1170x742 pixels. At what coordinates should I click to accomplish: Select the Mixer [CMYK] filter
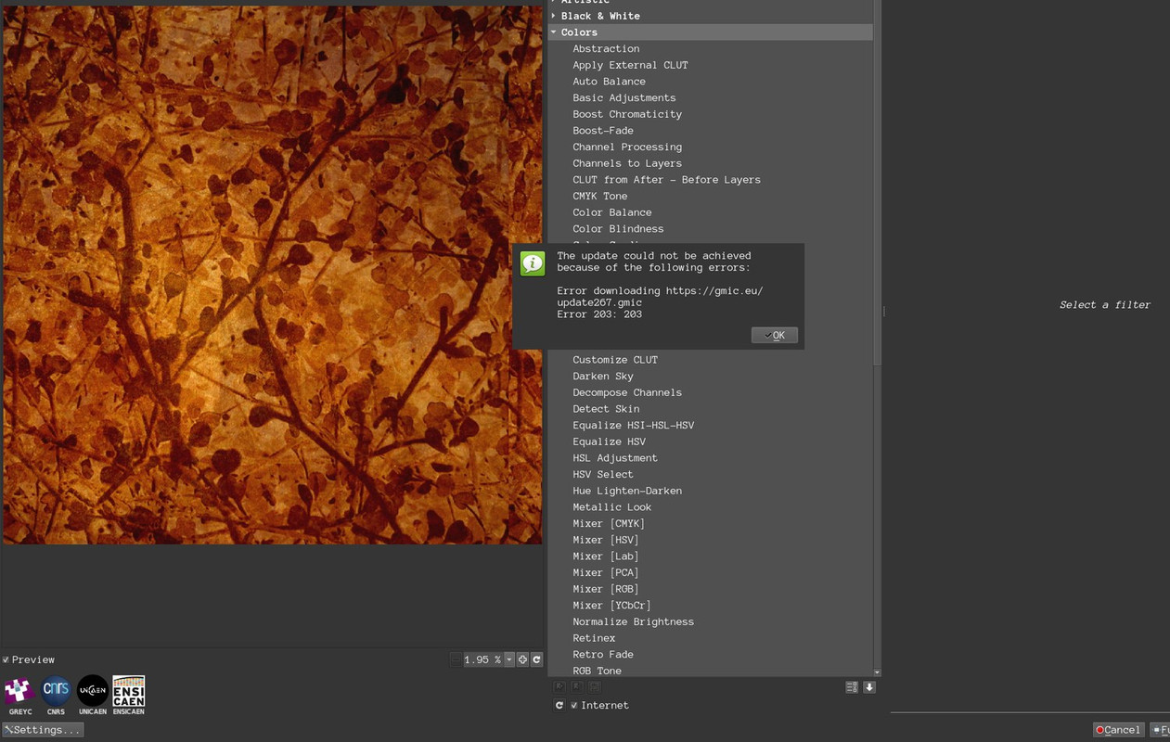point(609,524)
